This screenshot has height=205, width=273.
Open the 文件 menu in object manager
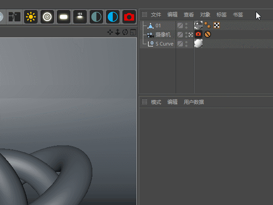coord(156,15)
